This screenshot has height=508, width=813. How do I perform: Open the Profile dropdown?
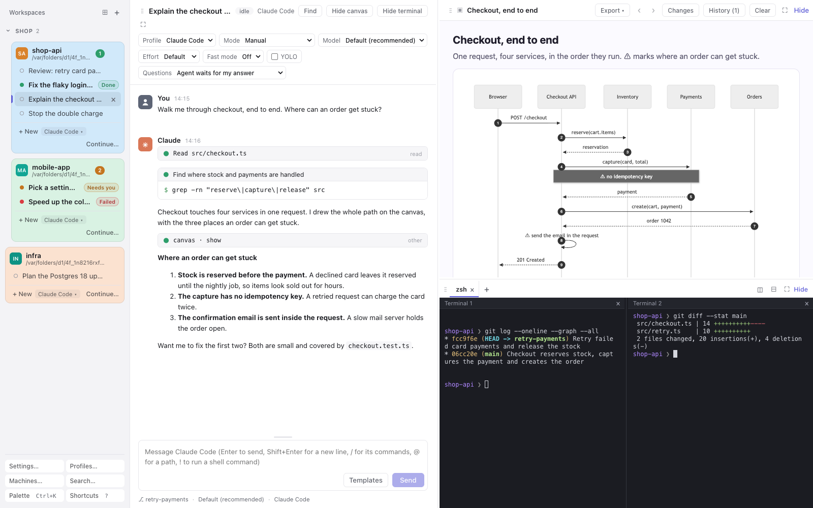pyautogui.click(x=177, y=41)
